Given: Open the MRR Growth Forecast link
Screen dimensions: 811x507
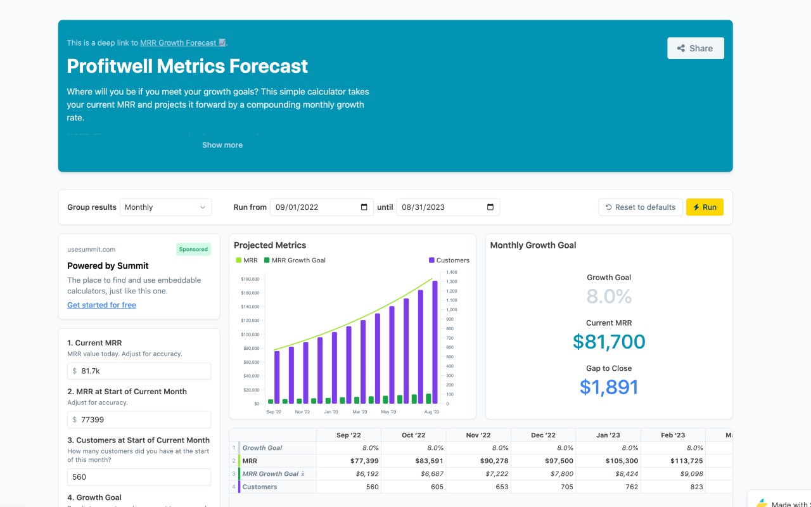Looking at the screenshot, I should 182,43.
